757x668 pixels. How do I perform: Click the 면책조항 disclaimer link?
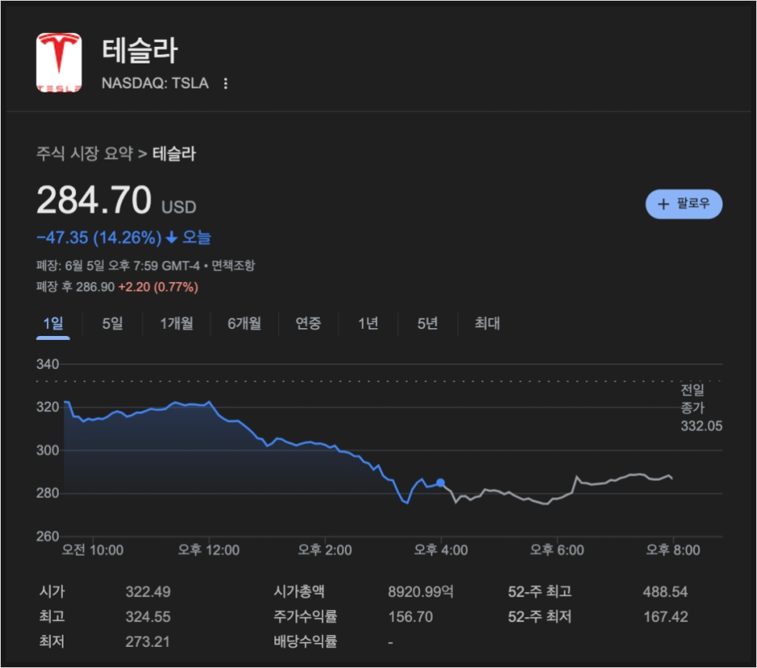234,265
